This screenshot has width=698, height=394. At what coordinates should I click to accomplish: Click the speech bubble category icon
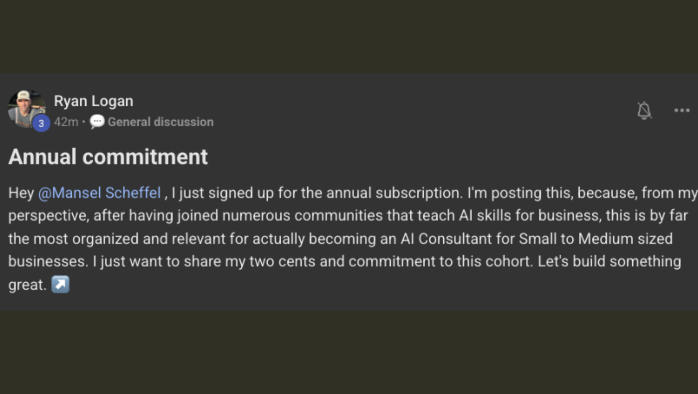coord(97,122)
